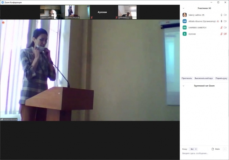229x160 pixels.
Task: Open the Кому: Все recipient dropdown
Action: (193, 149)
